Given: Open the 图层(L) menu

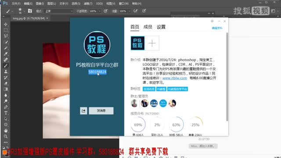Looking at the screenshot, I should [52, 4].
